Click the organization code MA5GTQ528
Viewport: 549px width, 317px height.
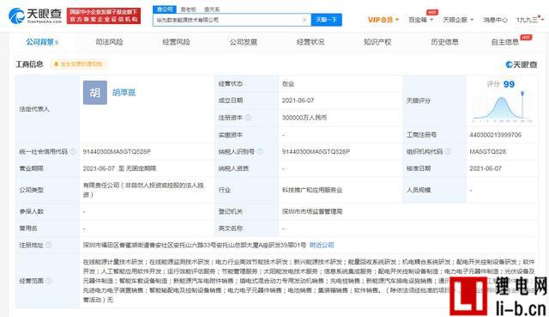pos(488,151)
